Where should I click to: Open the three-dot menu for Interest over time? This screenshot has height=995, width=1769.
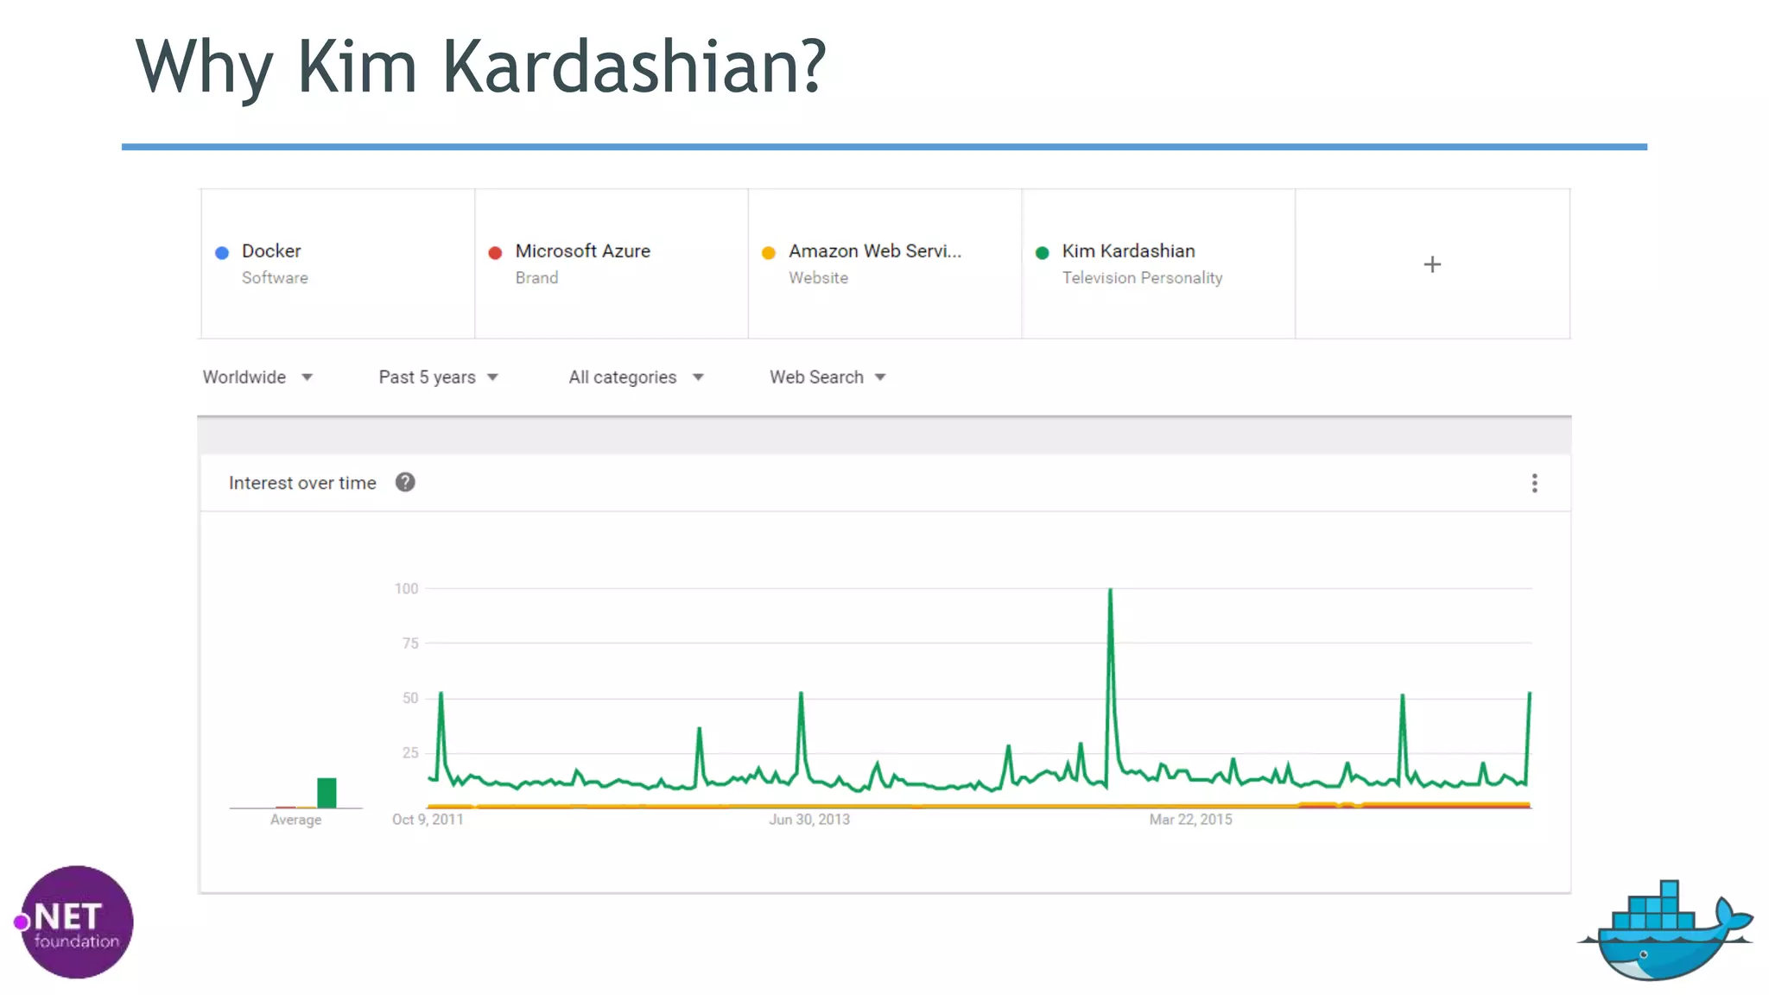coord(1535,483)
